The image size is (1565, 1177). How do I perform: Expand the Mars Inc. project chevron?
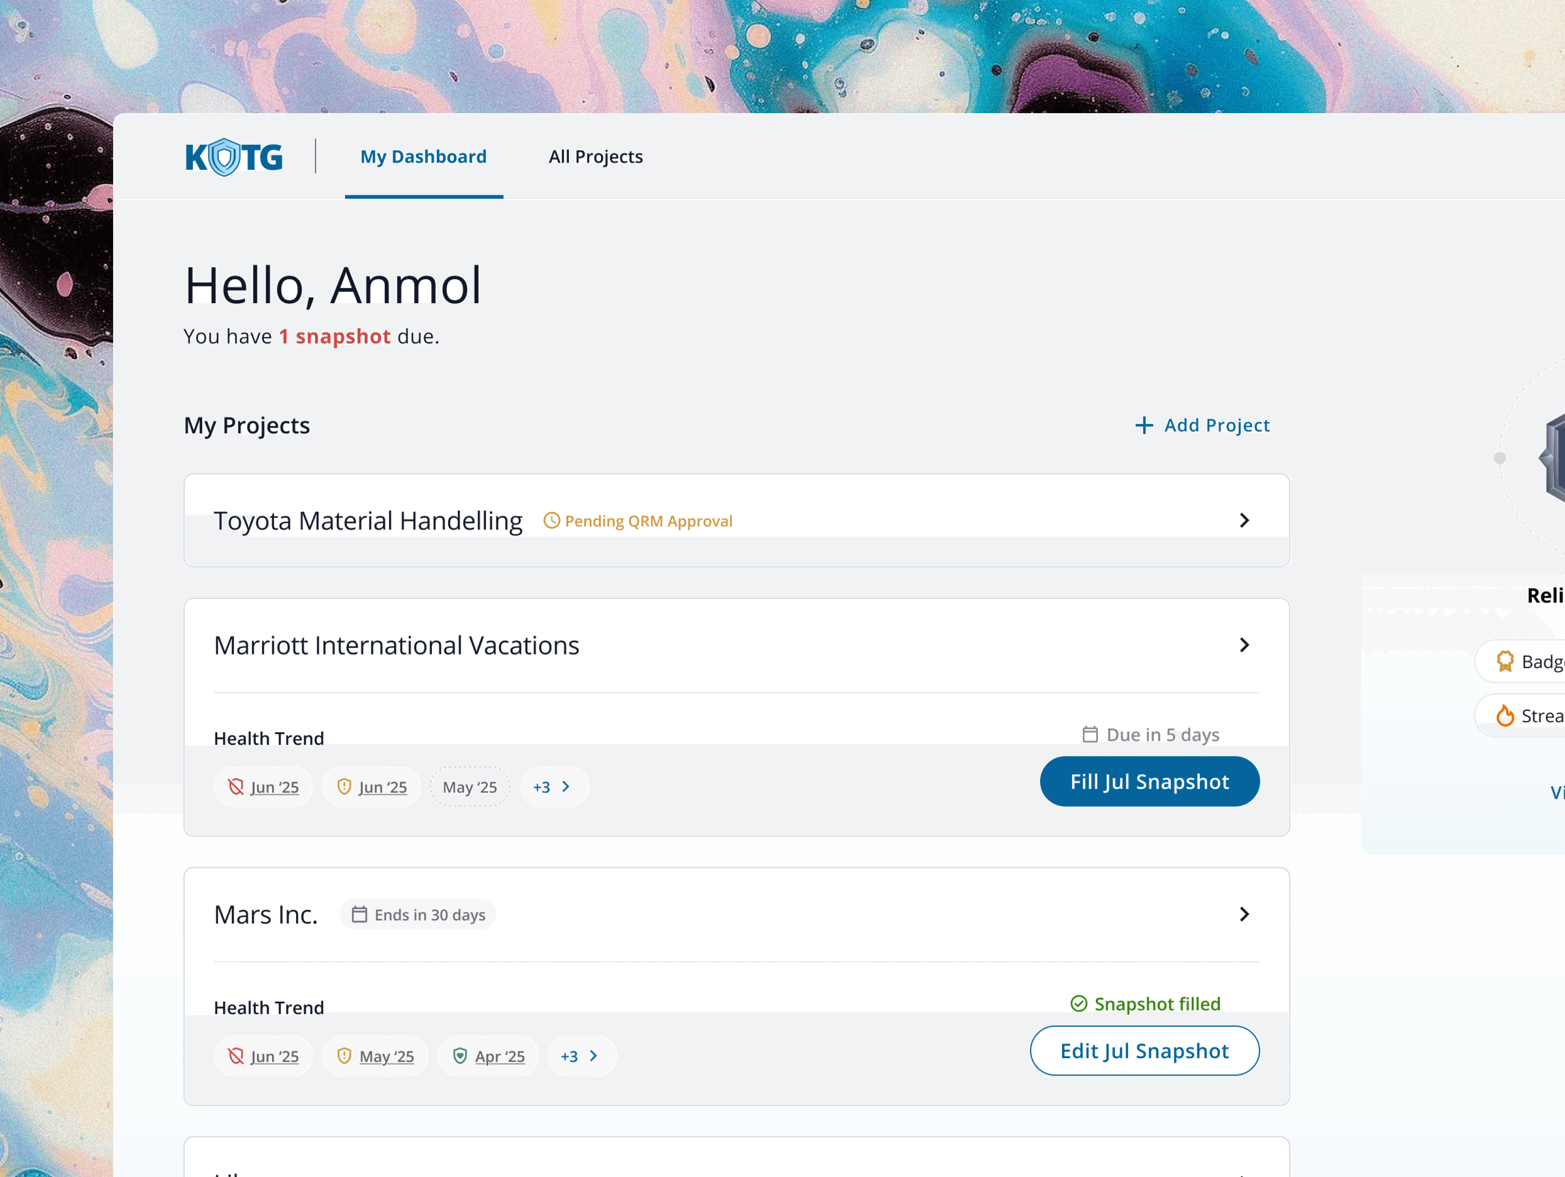pyautogui.click(x=1244, y=914)
